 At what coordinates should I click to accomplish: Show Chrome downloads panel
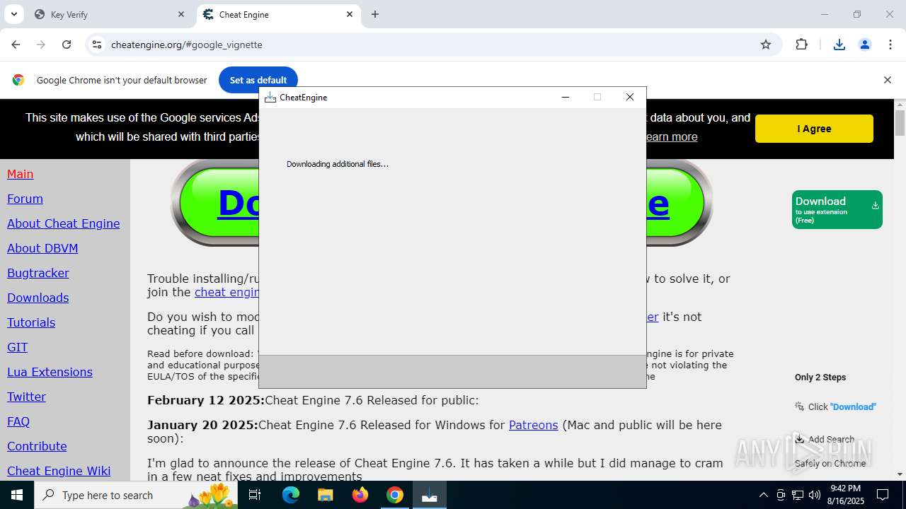click(x=839, y=45)
